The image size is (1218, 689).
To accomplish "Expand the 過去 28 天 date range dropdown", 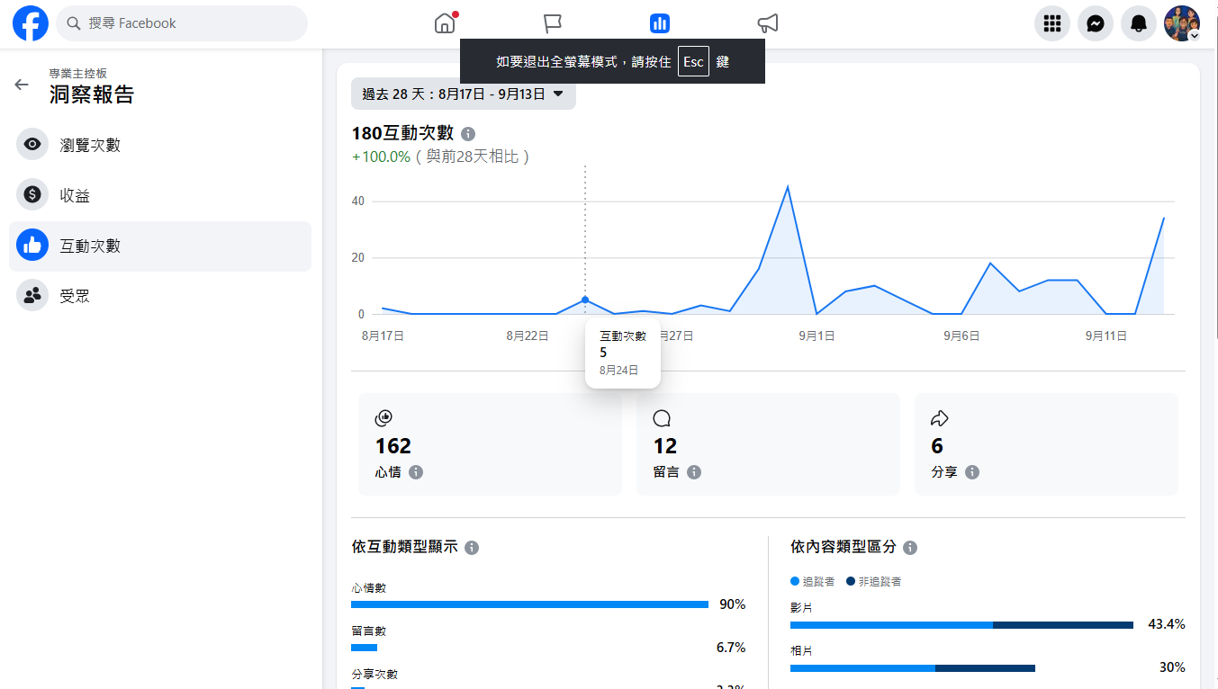I will point(463,94).
